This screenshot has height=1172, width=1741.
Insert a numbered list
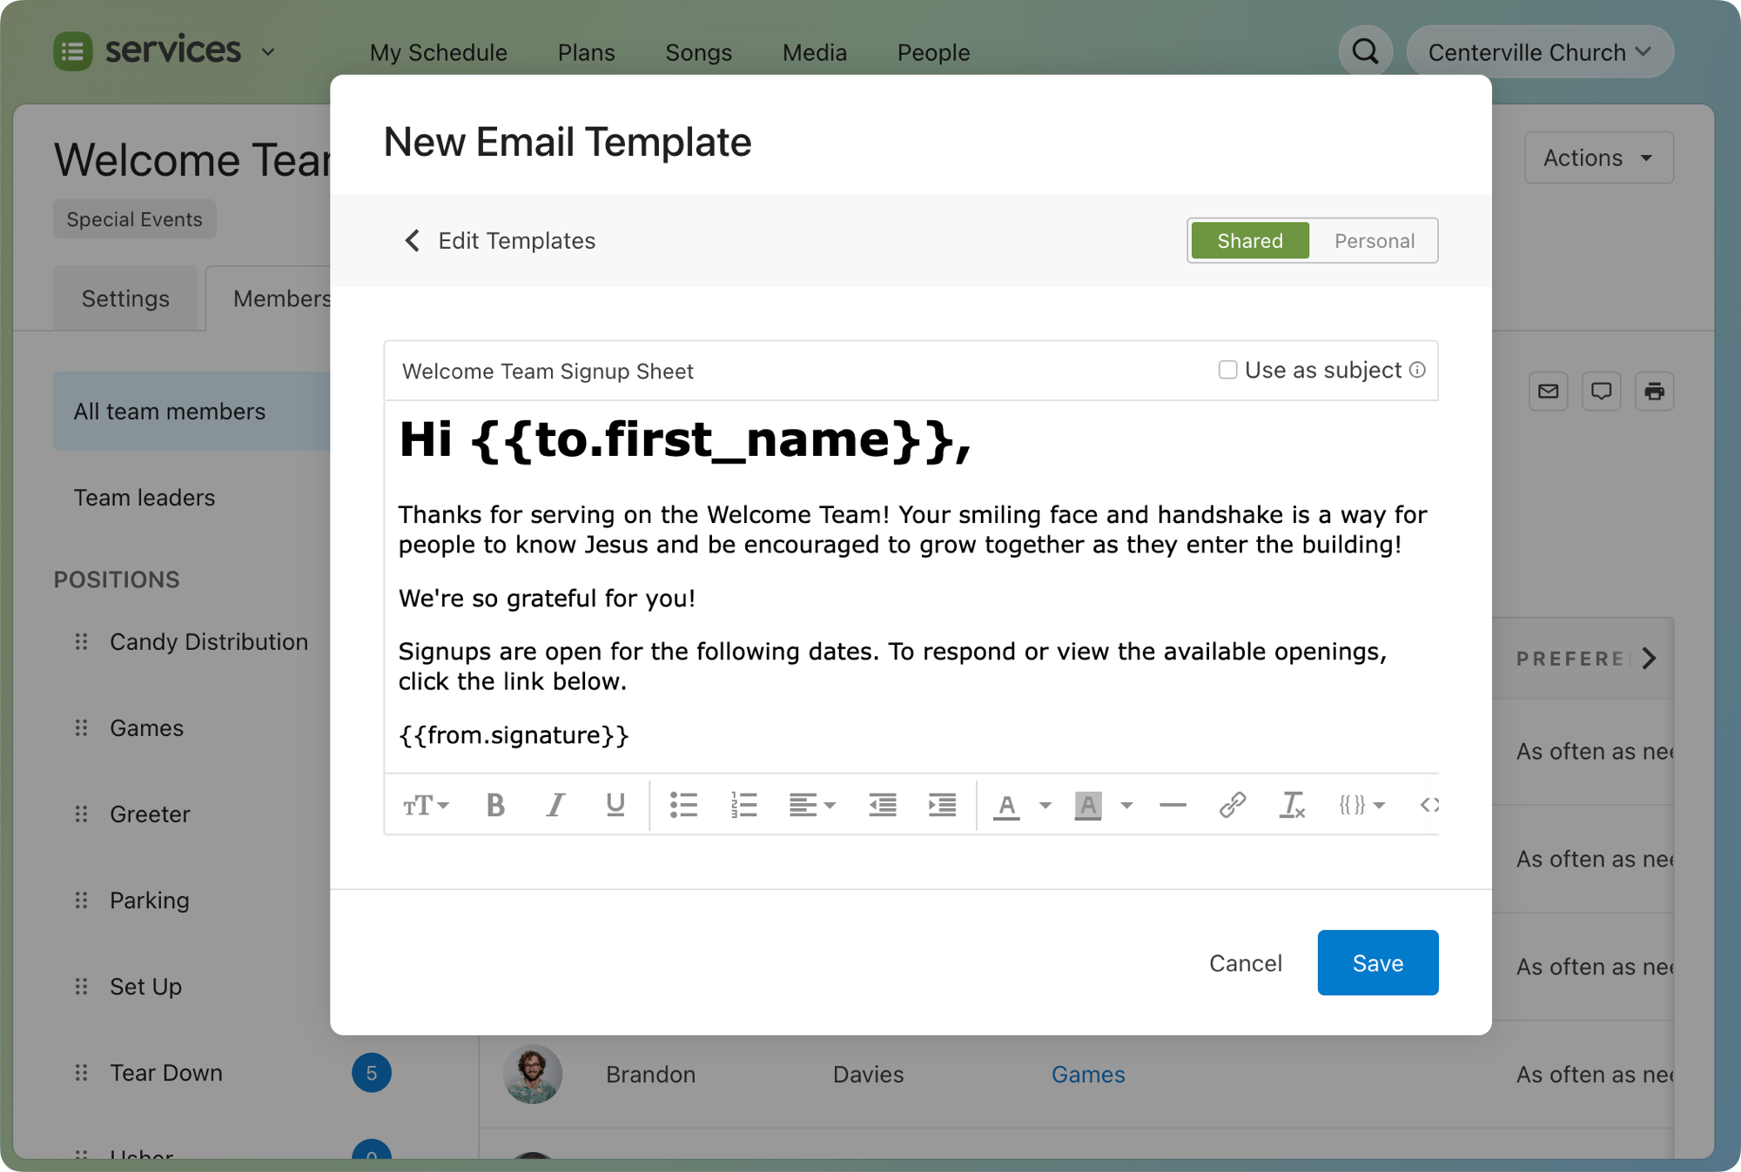tap(743, 805)
